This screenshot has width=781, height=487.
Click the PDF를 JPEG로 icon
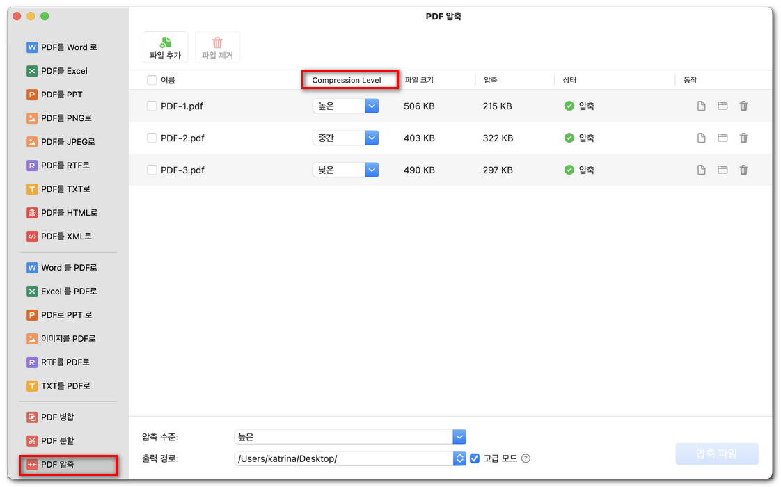(32, 142)
